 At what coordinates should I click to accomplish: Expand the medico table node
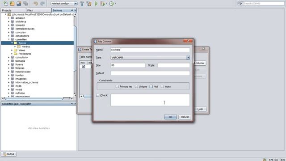pyautogui.click(x=15, y=47)
